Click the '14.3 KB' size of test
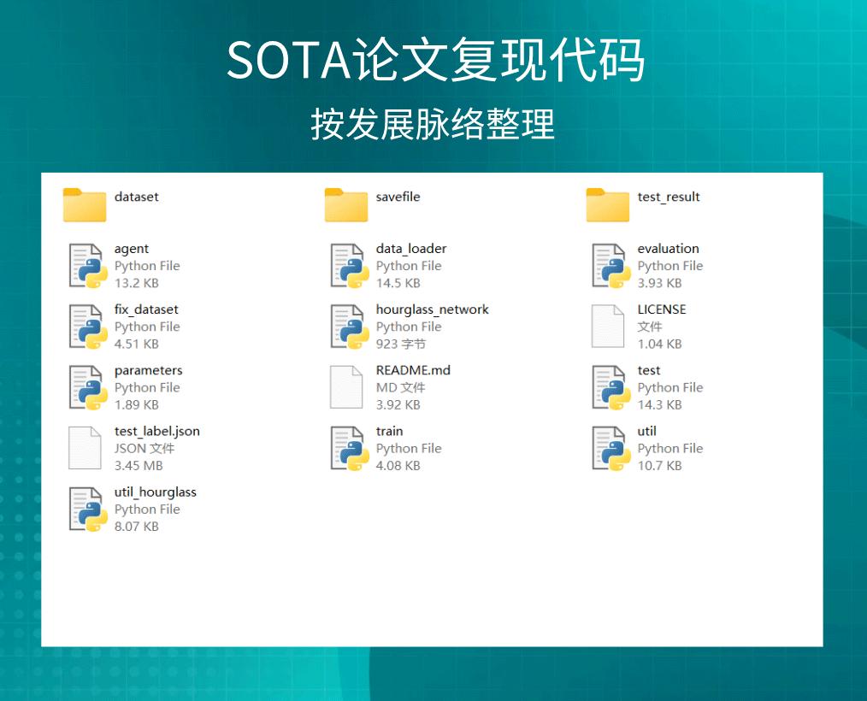Screen dimensions: 867x701 [x=659, y=404]
